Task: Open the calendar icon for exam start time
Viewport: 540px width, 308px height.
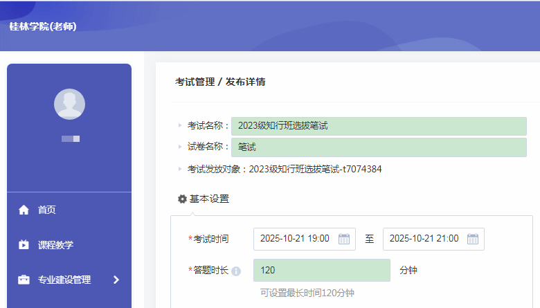Action: coord(344,239)
